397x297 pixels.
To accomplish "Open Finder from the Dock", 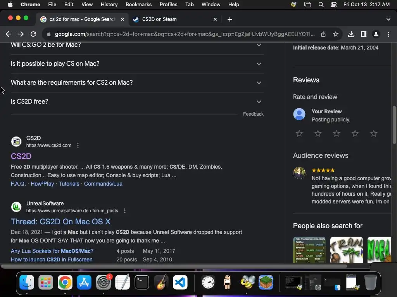I will (27, 282).
